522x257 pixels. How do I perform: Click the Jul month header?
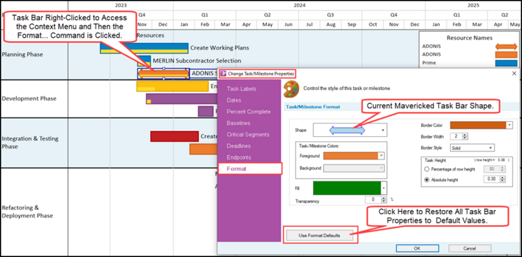click(x=309, y=25)
